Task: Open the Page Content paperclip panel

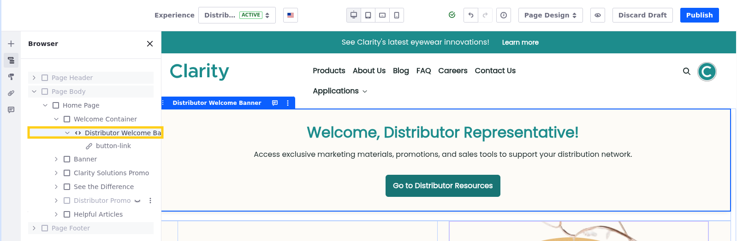Action: (x=11, y=93)
